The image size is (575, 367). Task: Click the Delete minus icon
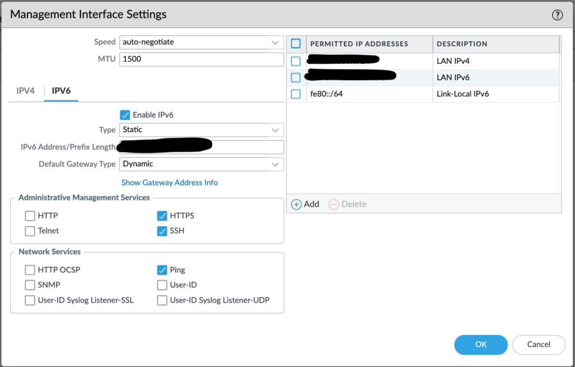pos(334,205)
